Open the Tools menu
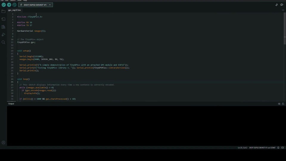 (x=19, y=1)
